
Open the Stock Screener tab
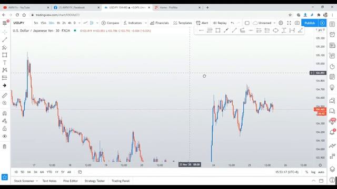pos(24,181)
